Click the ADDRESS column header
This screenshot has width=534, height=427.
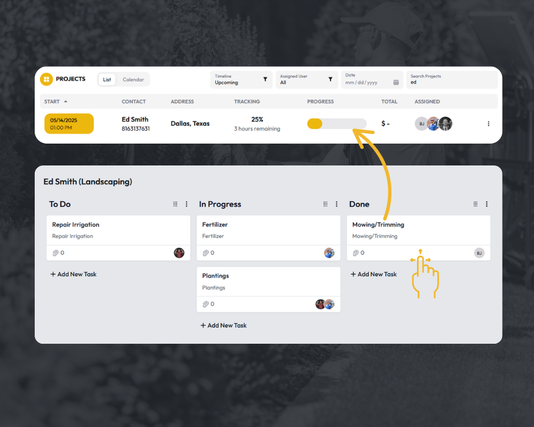click(182, 101)
